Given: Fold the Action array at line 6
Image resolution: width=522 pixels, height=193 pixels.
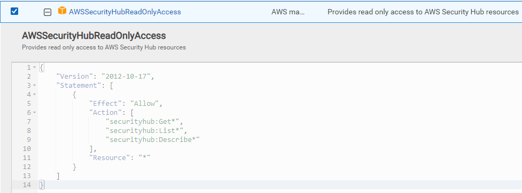Looking at the screenshot, I should [34, 113].
